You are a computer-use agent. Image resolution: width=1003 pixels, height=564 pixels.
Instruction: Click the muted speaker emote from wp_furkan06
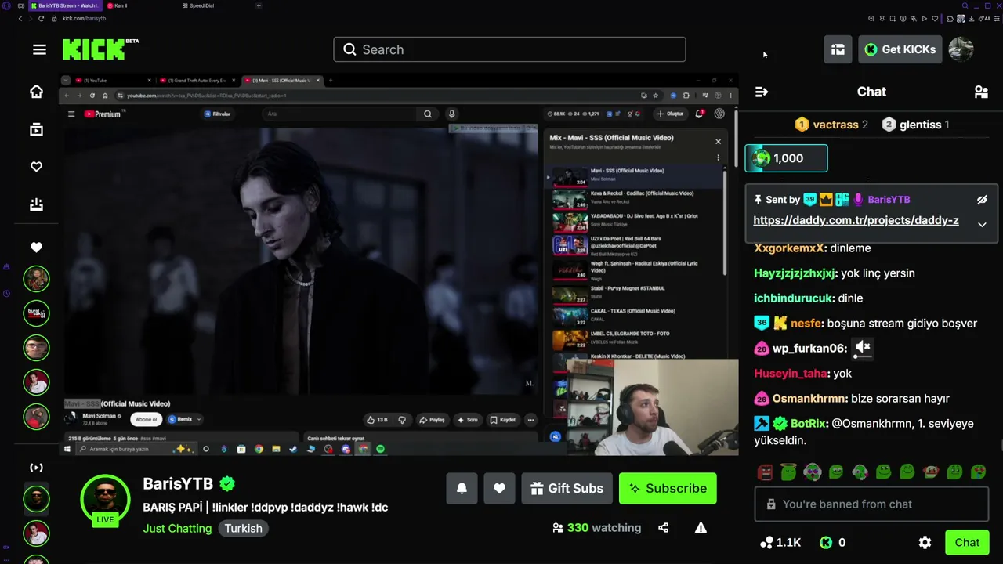coord(863,348)
